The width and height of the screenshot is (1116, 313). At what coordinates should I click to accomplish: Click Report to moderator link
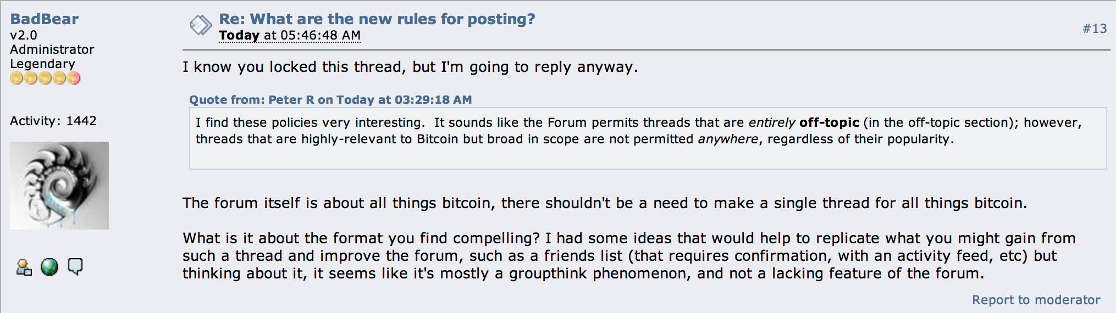coord(1036,300)
